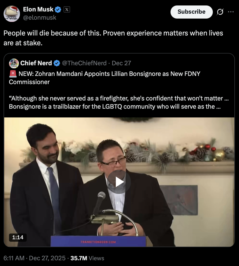Click the 1:14 video duration badge

[x=18, y=237]
